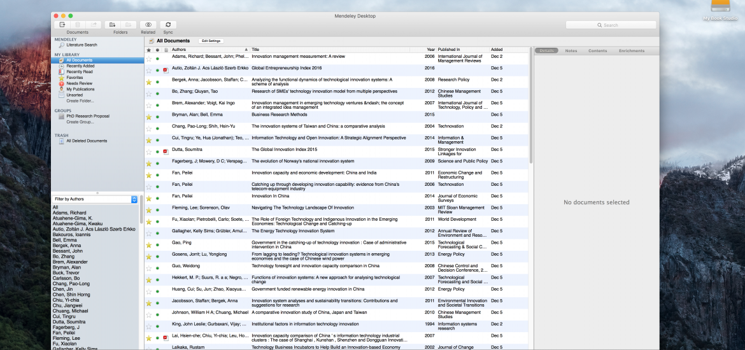Switch to the Contents tab
Image resolution: width=745 pixels, height=350 pixels.
[597, 51]
